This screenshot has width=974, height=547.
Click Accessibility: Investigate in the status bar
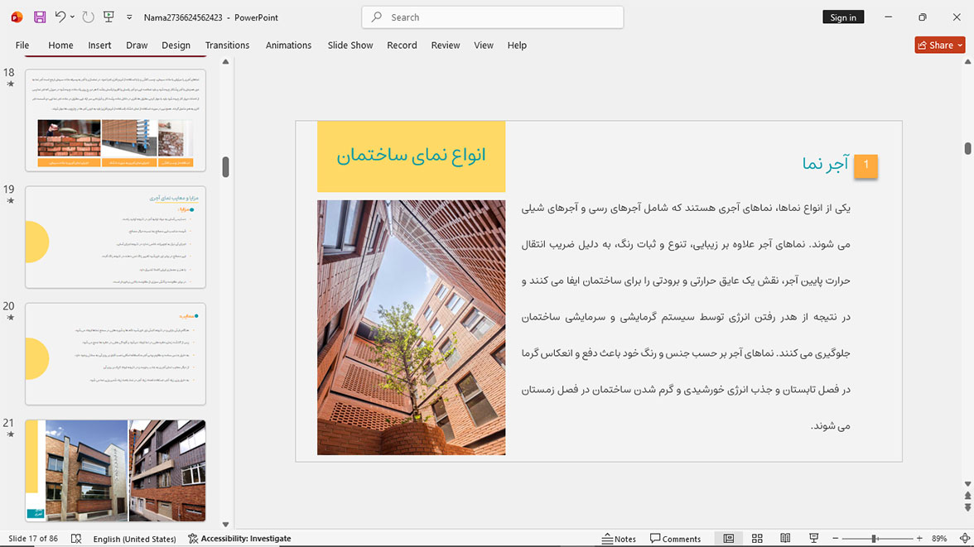tap(239, 538)
